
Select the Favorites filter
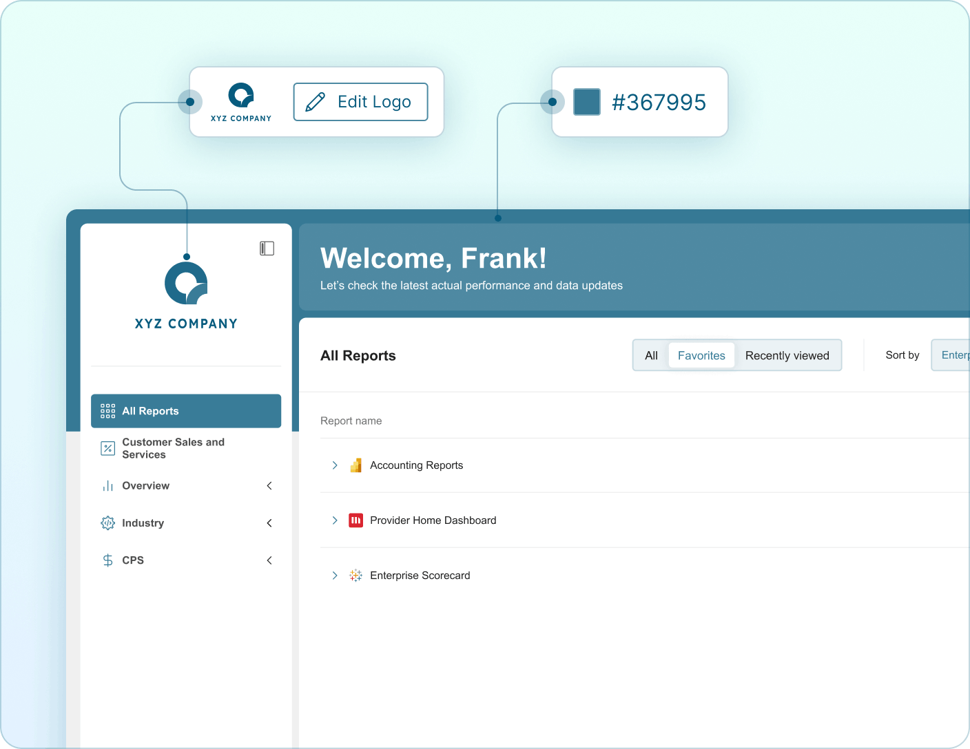pyautogui.click(x=701, y=356)
